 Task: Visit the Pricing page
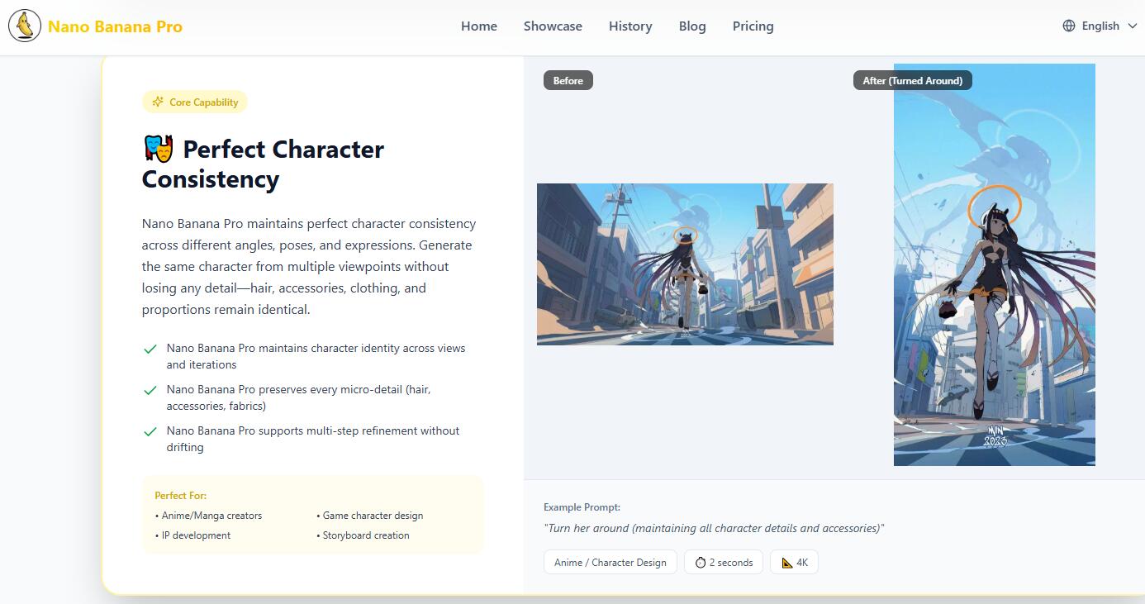[753, 26]
